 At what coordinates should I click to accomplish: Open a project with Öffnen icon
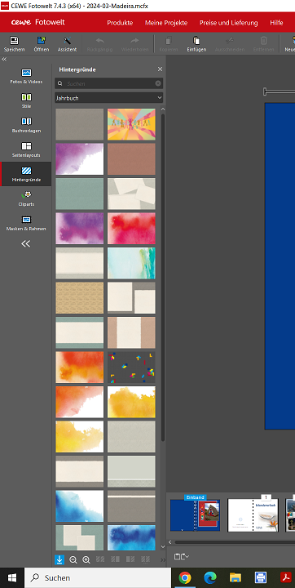pyautogui.click(x=42, y=41)
